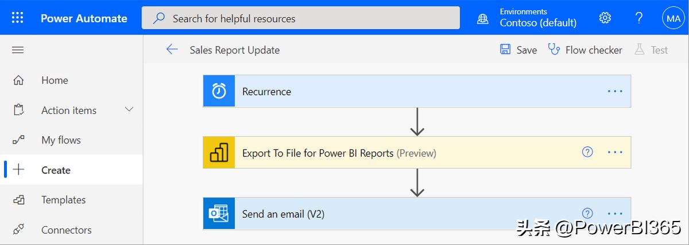Open the MA account avatar
689x245 pixels.
point(673,18)
